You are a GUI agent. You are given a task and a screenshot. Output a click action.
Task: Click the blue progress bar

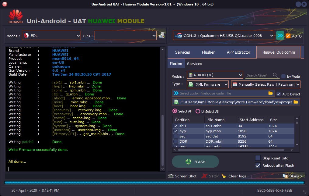(x=154, y=183)
